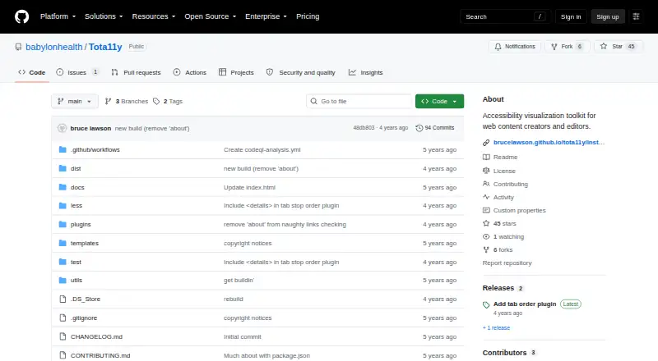The image size is (658, 361).
Task: Switch to the Pull requests tab
Action: pos(136,72)
